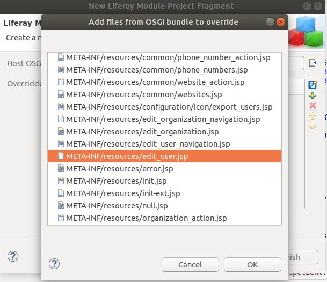Click the red X remove icon
327x282 pixels.
pyautogui.click(x=313, y=105)
